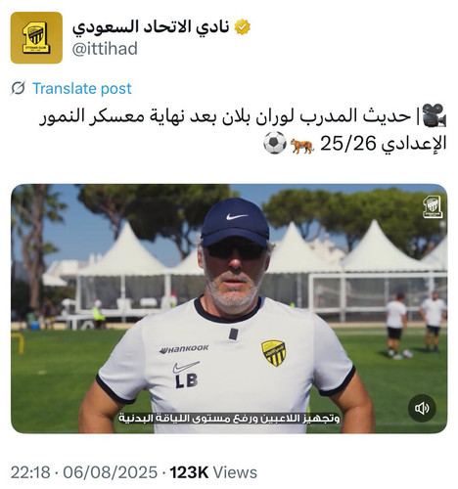Open the نادي الاتحاد السعودي display name
The image size is (458, 489).
151,26
